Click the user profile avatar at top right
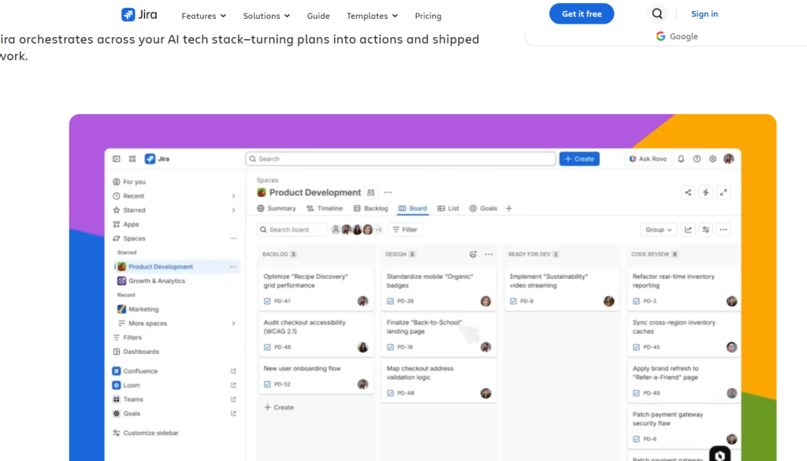Viewport: 807px width, 461px height. [729, 159]
